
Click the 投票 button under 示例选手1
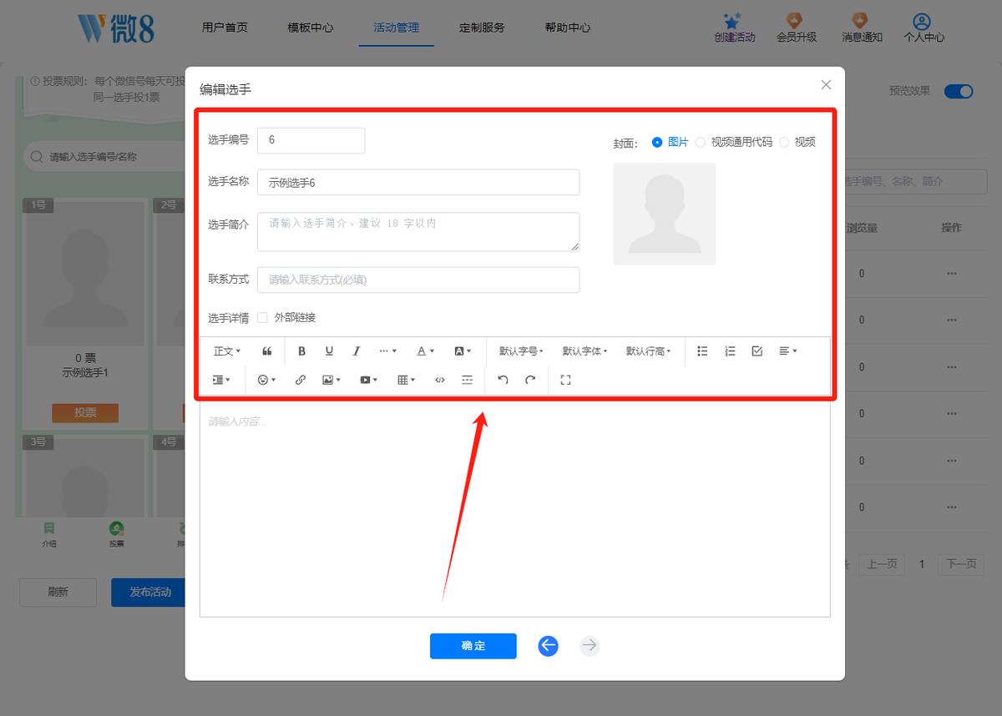(85, 413)
